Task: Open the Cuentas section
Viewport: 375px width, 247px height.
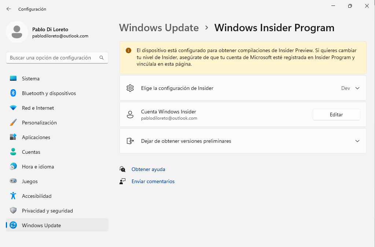Action: pos(31,152)
